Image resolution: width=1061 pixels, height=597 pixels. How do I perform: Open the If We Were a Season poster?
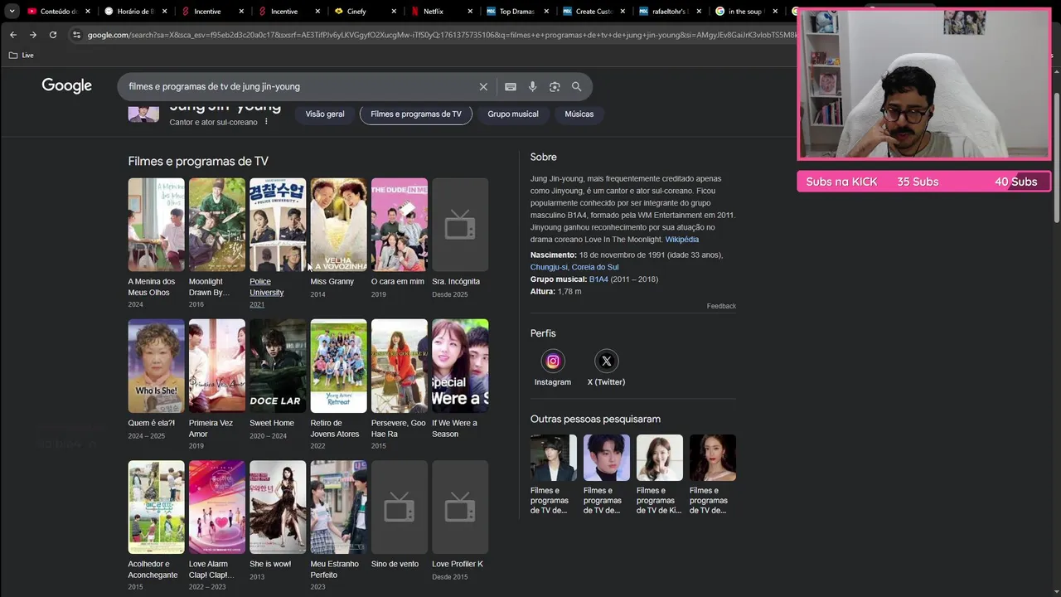pyautogui.click(x=460, y=366)
